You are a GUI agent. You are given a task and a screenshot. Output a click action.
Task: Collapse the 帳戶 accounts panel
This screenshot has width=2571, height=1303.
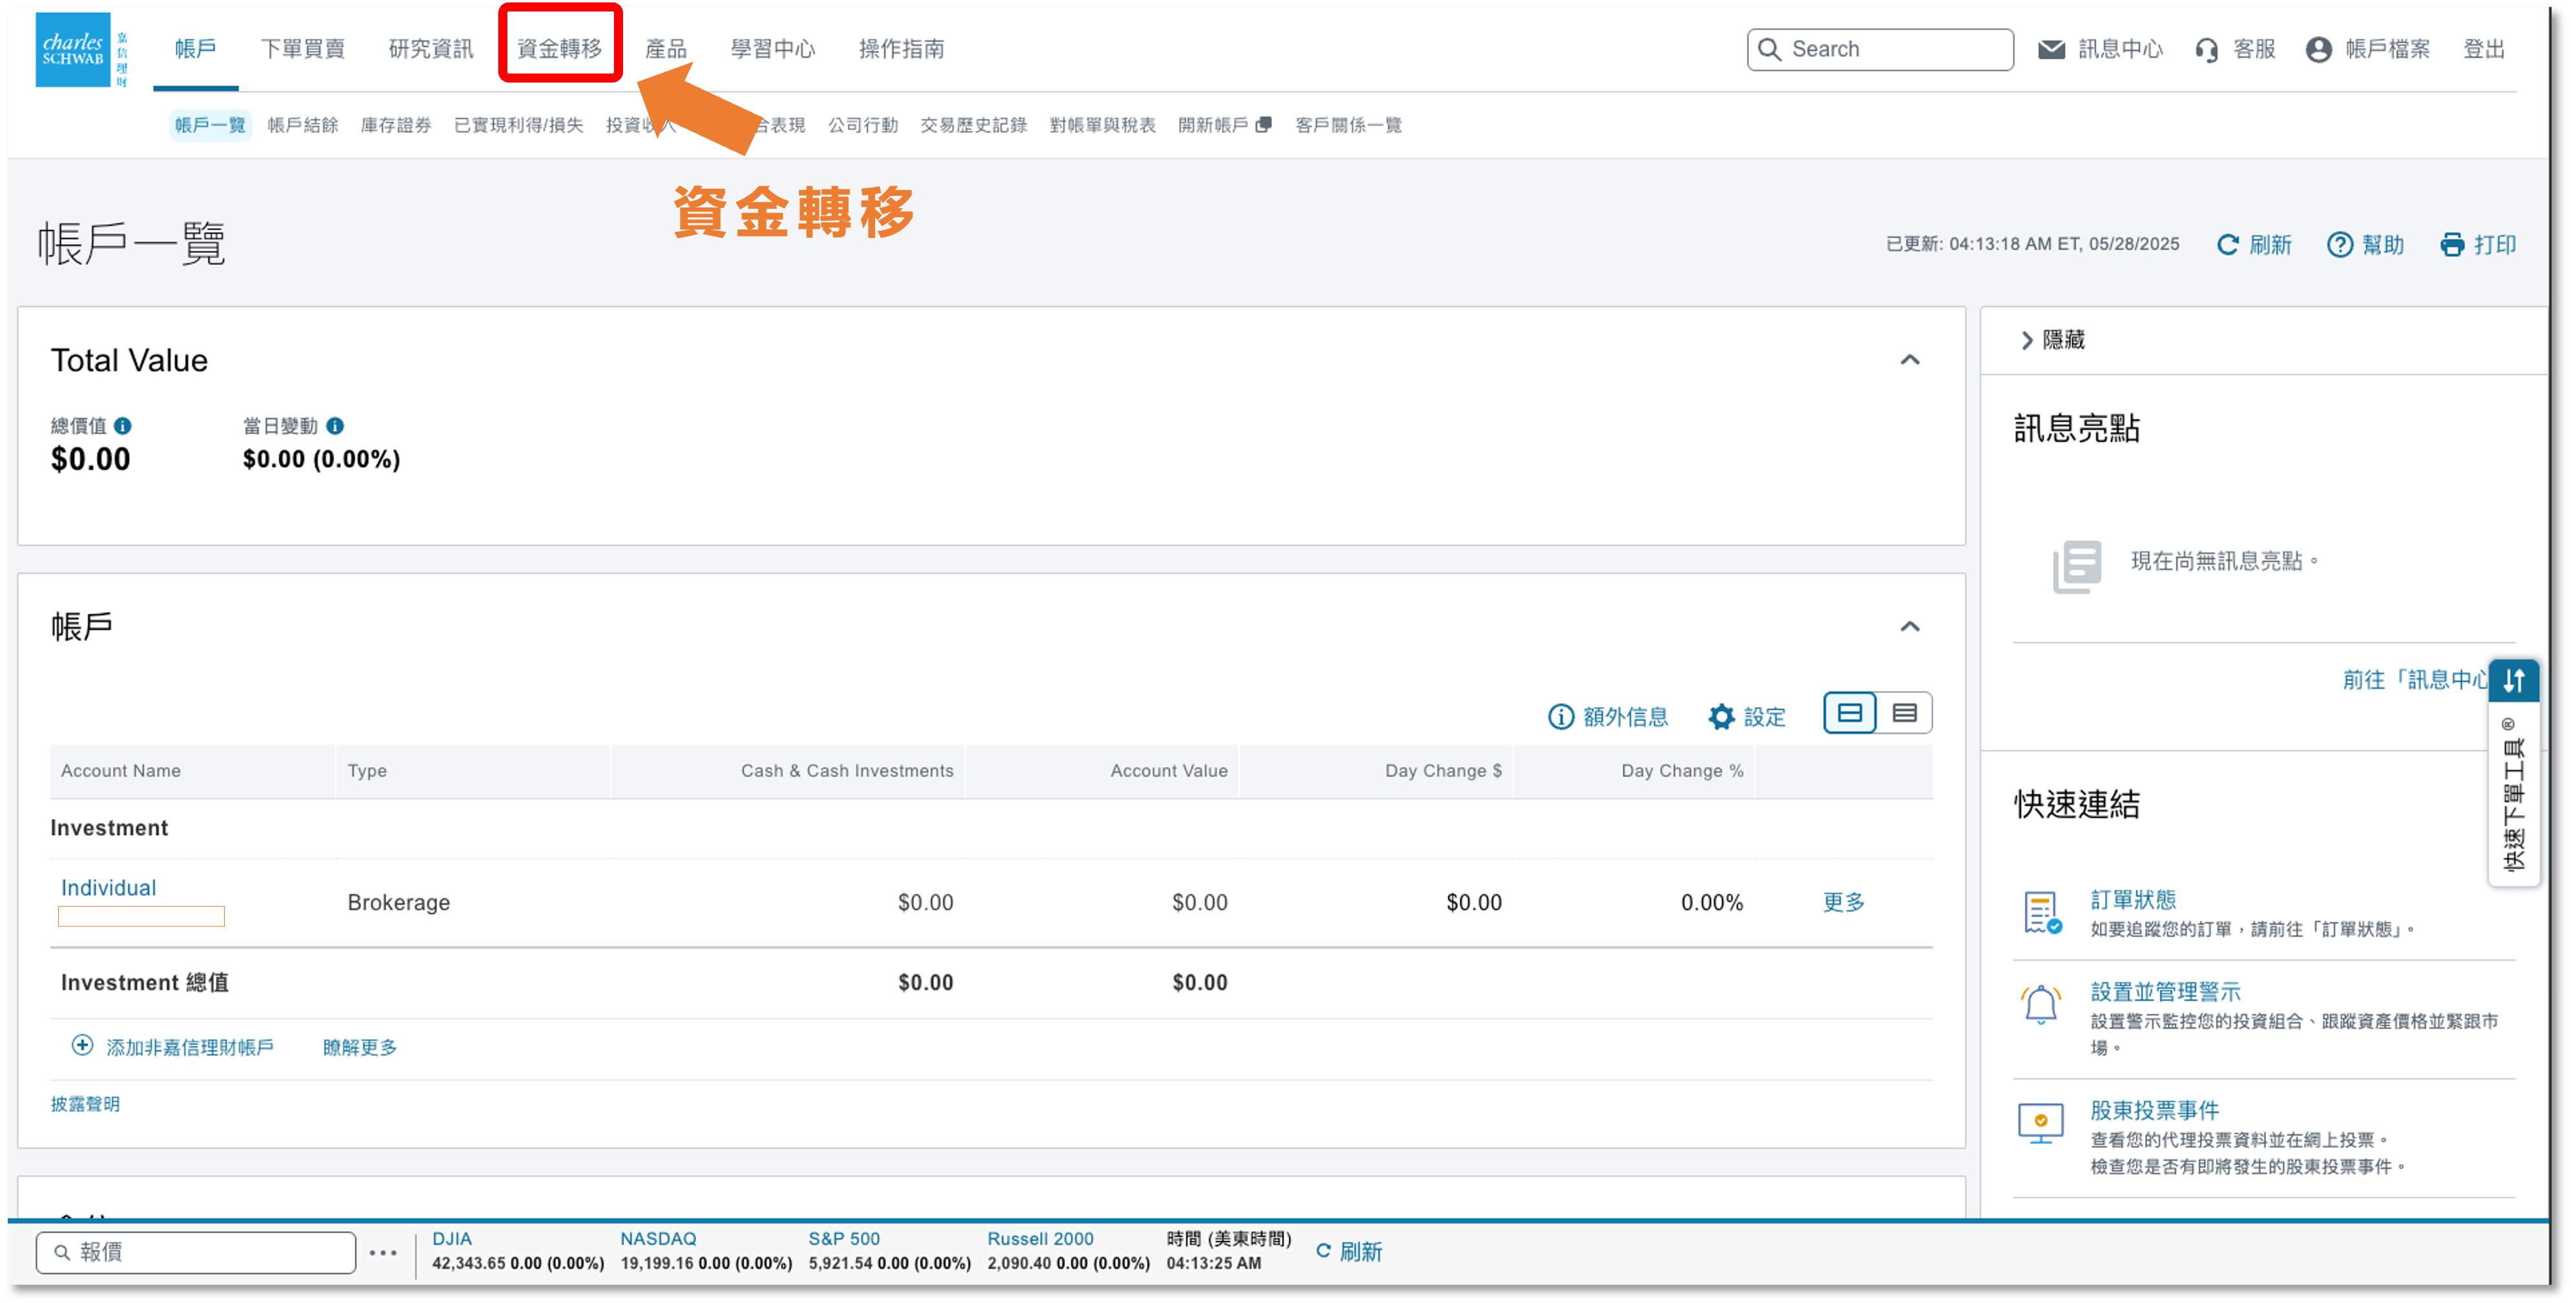click(1911, 626)
